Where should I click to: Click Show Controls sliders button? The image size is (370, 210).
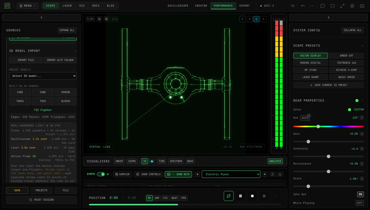click(x=148, y=174)
